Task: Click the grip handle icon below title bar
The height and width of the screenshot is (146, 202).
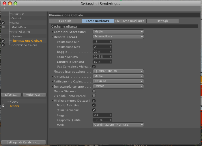Action: coord(3,9)
